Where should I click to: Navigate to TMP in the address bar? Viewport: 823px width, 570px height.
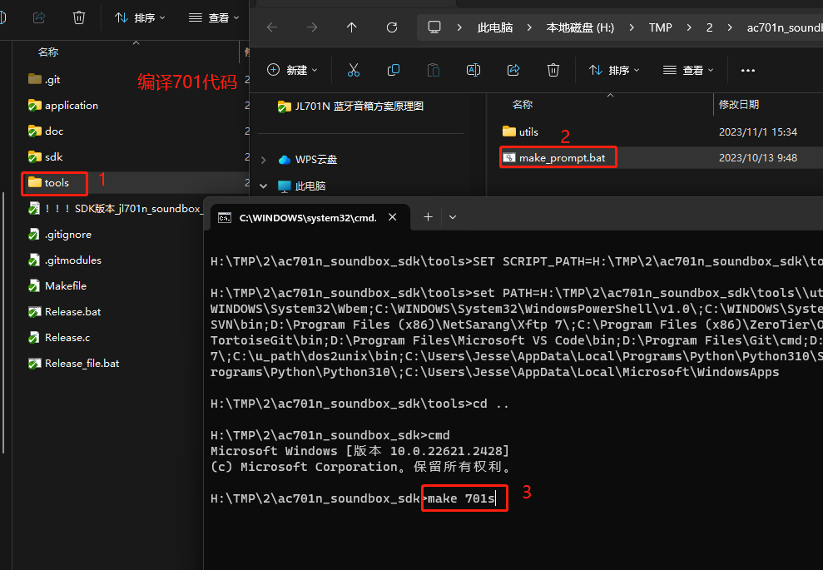point(660,27)
